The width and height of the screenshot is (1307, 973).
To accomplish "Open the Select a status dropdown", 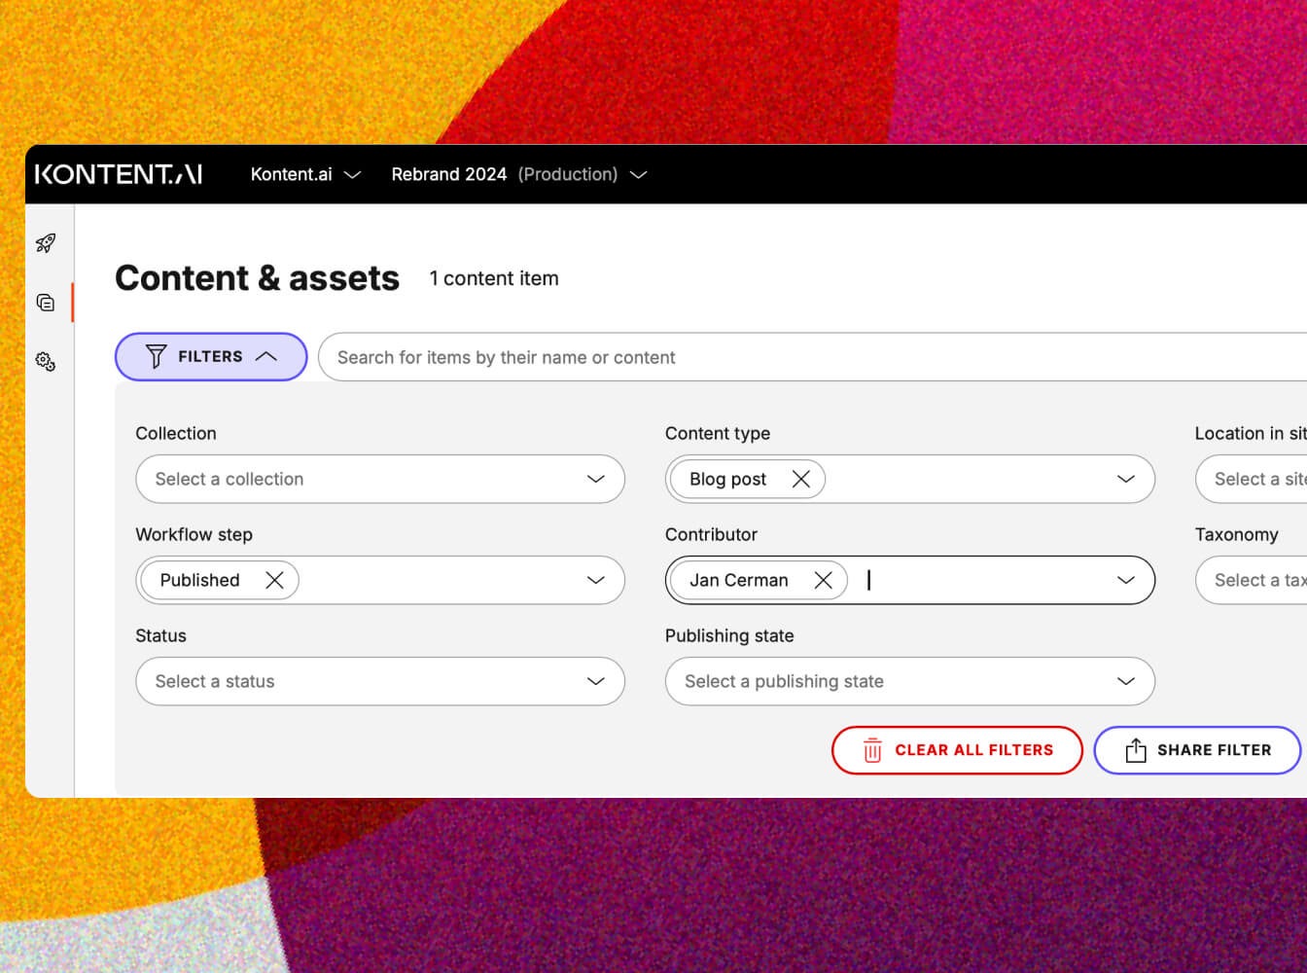I will (x=379, y=681).
